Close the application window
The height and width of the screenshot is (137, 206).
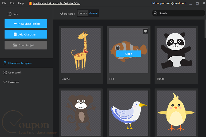pos(204,3)
